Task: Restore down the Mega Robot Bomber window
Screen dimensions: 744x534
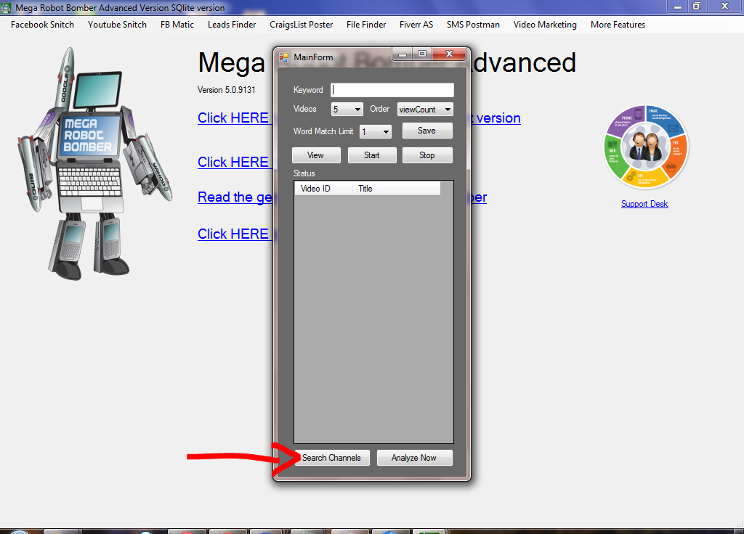Action: (x=697, y=6)
